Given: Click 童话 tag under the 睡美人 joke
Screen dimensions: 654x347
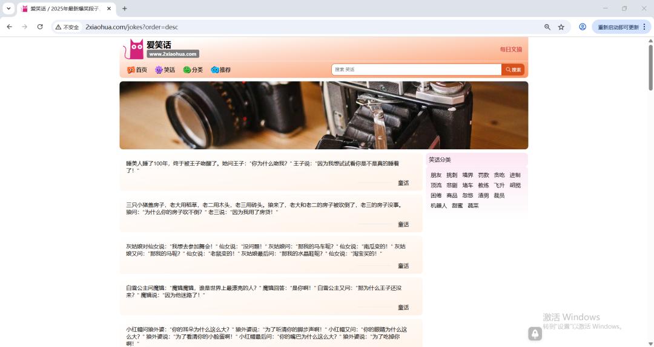Looking at the screenshot, I should tap(403, 183).
